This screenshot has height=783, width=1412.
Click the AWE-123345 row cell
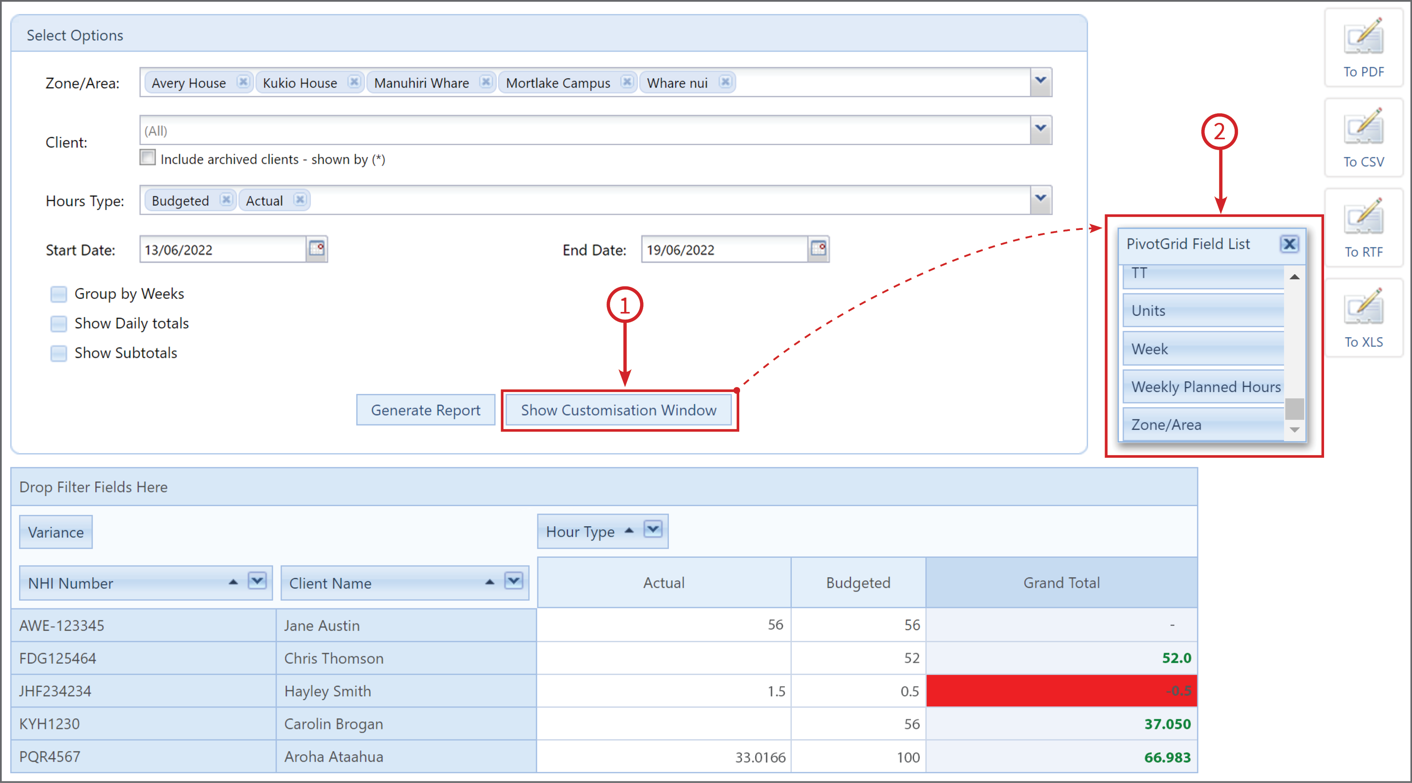[x=143, y=625]
